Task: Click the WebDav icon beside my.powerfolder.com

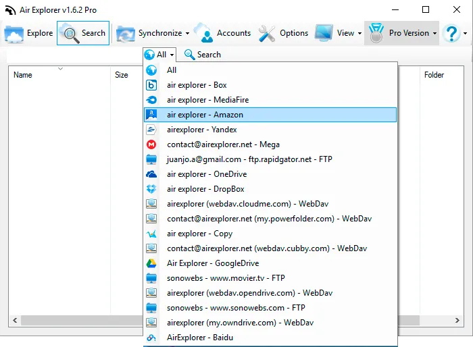Action: [x=151, y=219]
